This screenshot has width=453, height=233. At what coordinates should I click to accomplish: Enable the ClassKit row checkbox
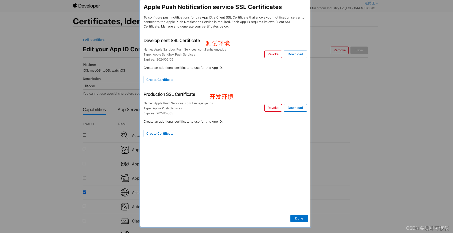[x=85, y=220]
